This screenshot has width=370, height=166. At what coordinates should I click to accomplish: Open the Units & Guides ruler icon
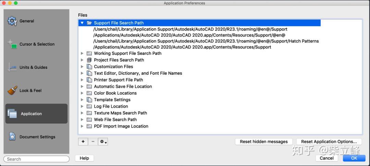(12, 67)
